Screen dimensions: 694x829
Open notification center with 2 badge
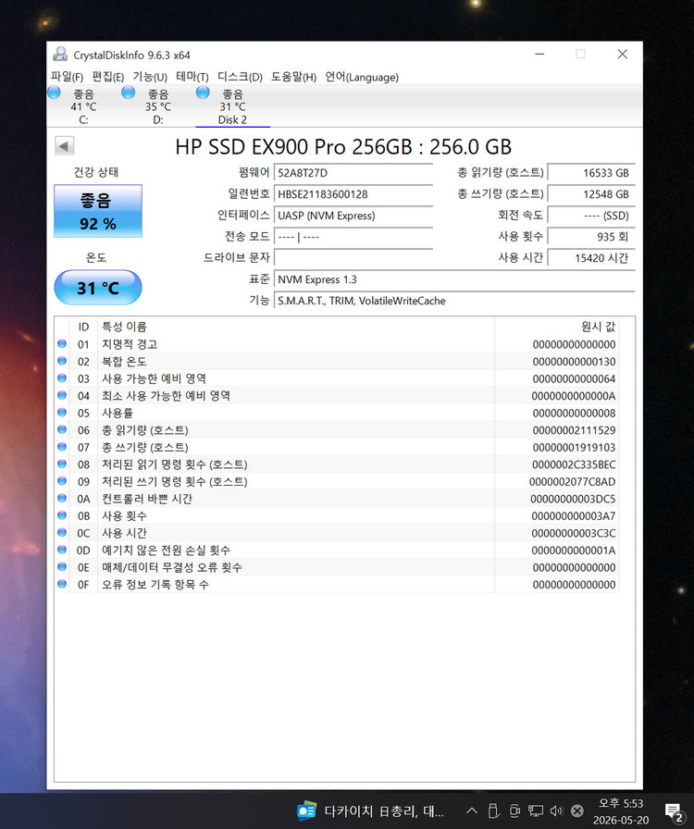(x=674, y=813)
